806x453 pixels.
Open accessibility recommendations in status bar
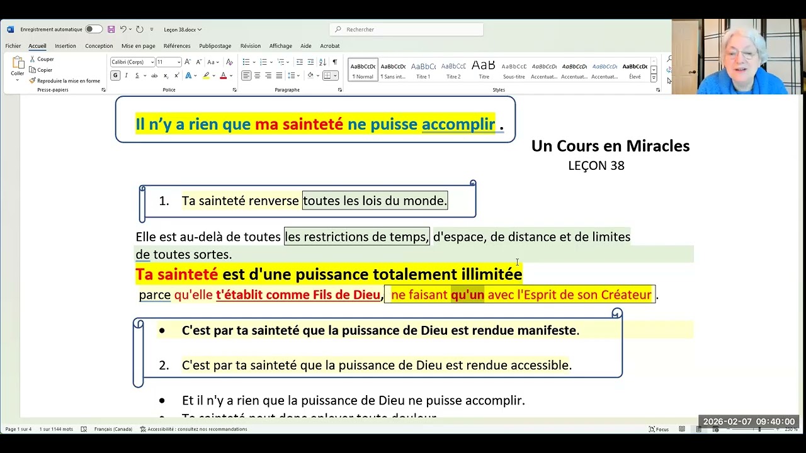[x=193, y=429]
